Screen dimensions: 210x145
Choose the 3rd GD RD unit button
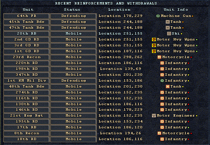(26, 45)
